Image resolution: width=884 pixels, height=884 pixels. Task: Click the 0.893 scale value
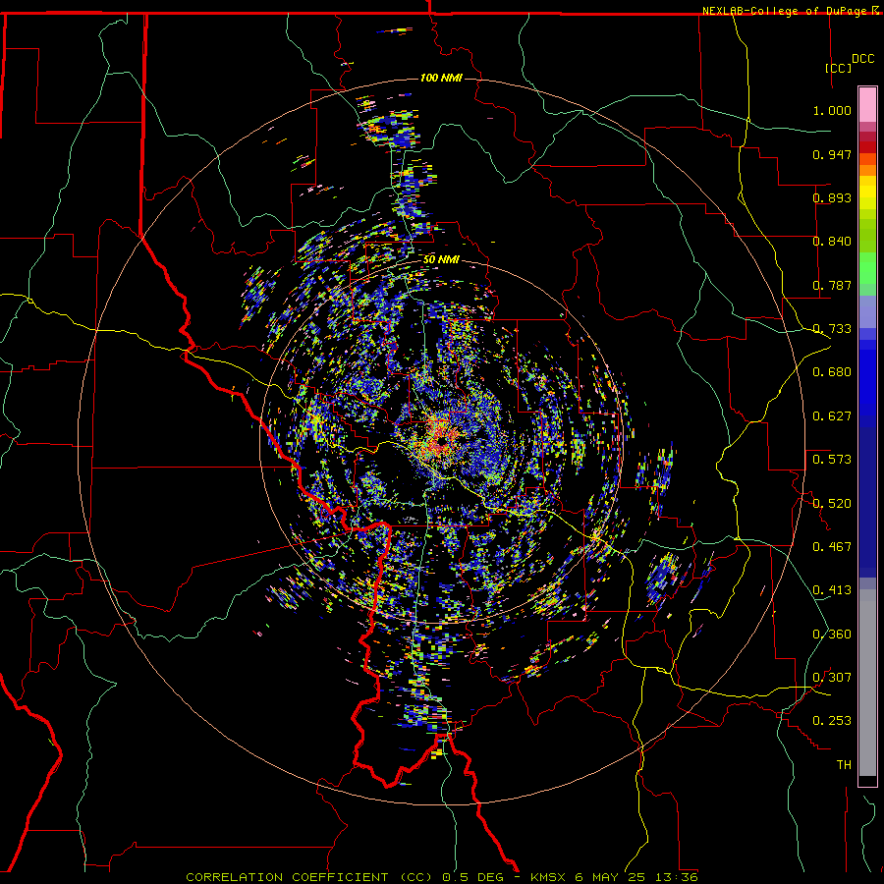[832, 197]
